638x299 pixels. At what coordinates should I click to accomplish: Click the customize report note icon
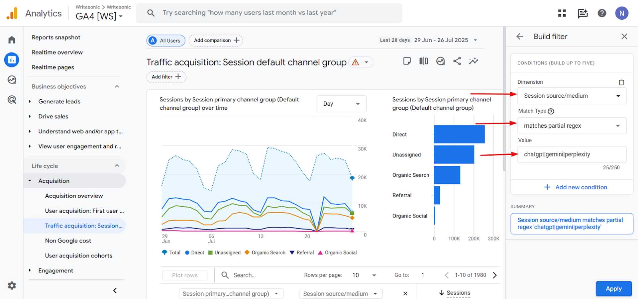point(407,61)
